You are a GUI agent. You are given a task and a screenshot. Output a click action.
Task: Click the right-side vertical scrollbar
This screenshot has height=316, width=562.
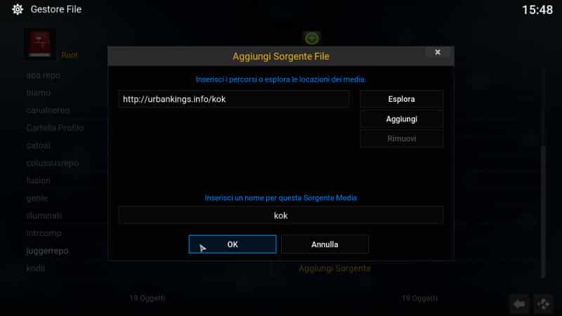coord(543,211)
